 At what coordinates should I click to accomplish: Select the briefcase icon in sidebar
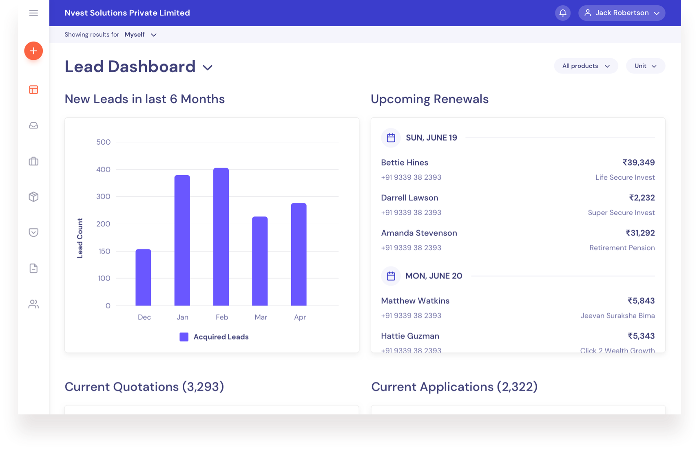(33, 161)
